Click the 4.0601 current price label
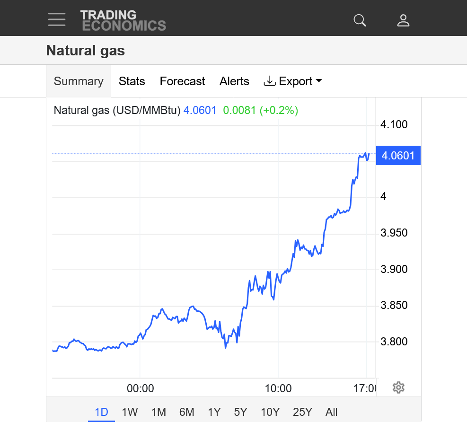Screen dimensions: 467x422 point(398,156)
